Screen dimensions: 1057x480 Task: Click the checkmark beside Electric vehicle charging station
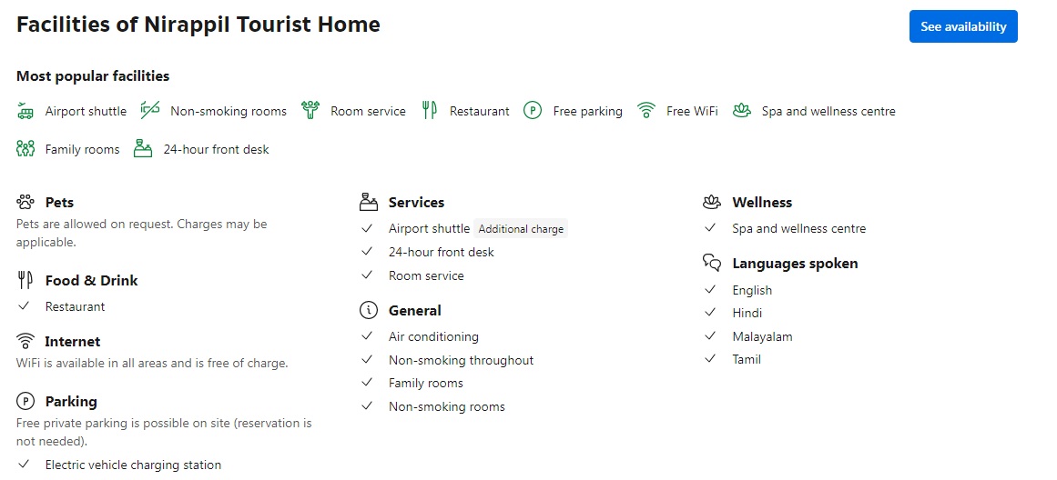point(25,465)
